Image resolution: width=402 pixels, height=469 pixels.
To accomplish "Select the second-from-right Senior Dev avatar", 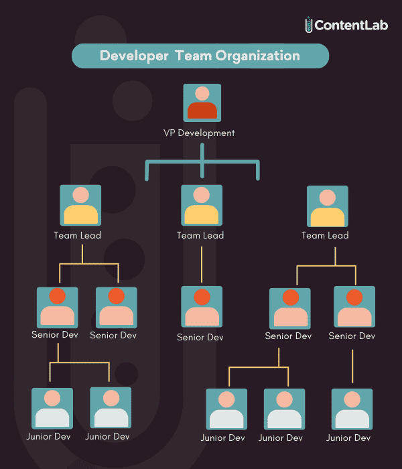I will [x=290, y=309].
